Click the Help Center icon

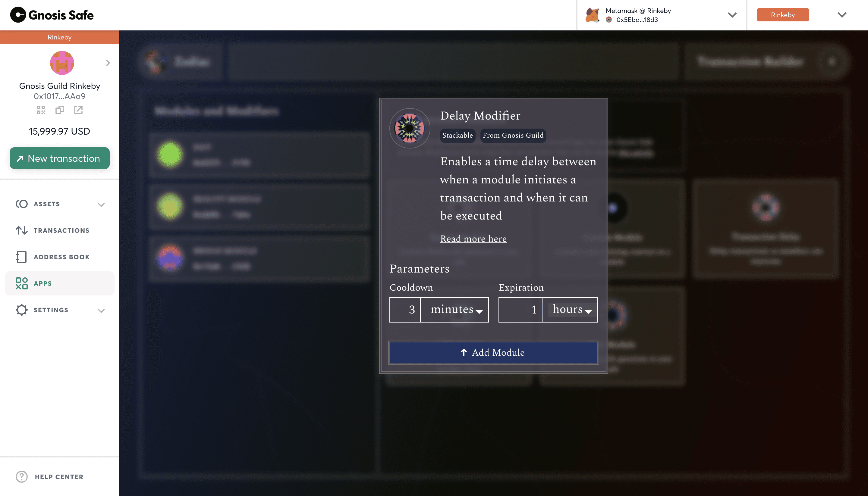(x=21, y=476)
